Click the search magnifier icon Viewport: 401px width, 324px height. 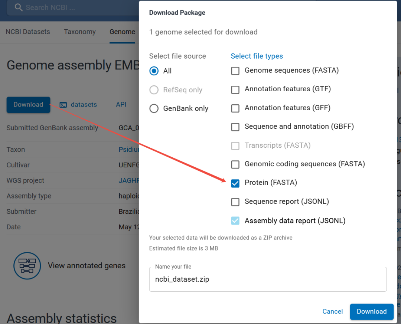(x=19, y=7)
